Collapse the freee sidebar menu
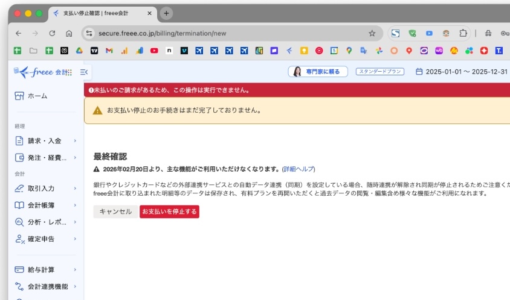The image size is (510, 300). (x=84, y=72)
